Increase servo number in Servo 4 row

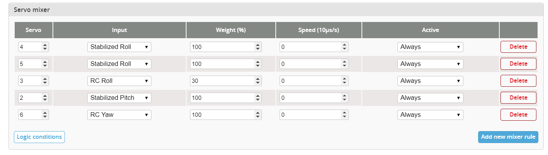click(45, 45)
